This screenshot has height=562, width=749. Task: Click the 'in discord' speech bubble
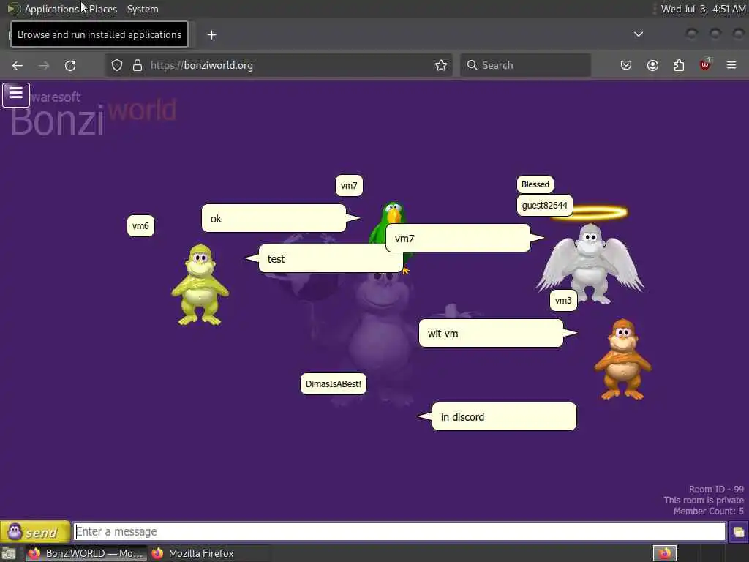[x=504, y=416]
